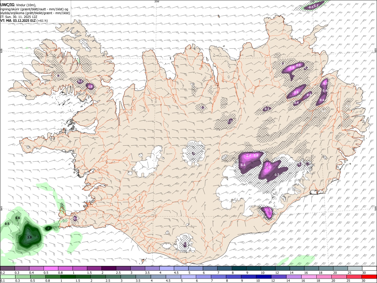Click the bright pink 0.5 mm snow legend swatch
377x283 pixels.
click(x=51, y=268)
